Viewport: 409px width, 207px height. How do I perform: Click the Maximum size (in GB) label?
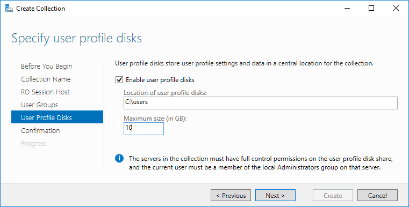click(156, 119)
